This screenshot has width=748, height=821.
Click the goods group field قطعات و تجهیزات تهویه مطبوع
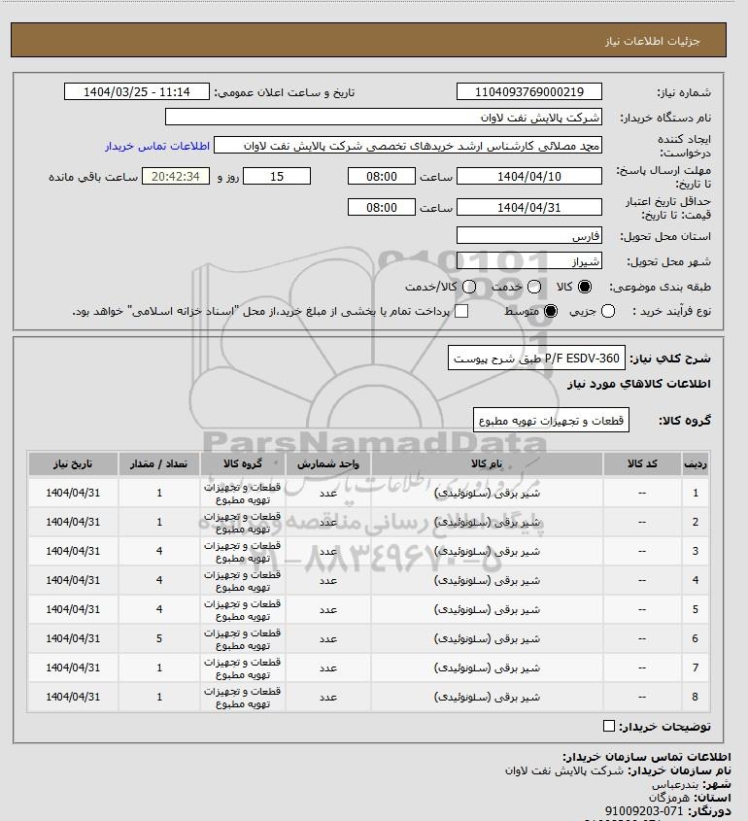[x=551, y=421]
